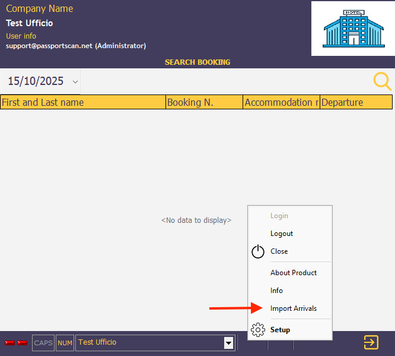Toggle the CAPS indicator in status bar
The image size is (395, 356).
(x=43, y=343)
